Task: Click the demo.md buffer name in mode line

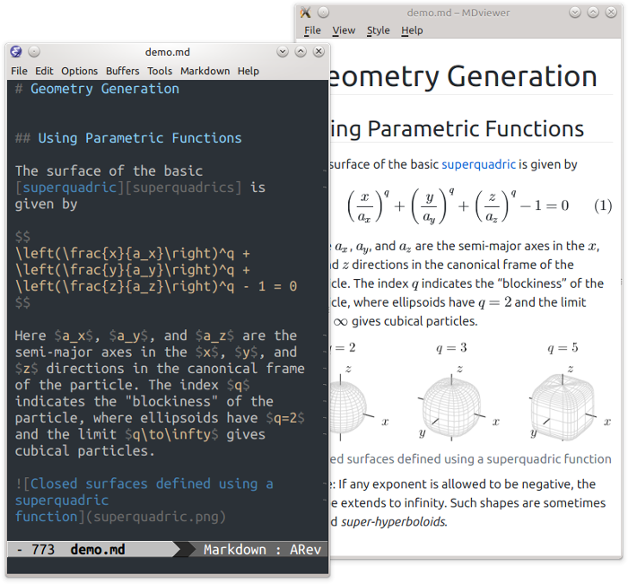Action: pyautogui.click(x=97, y=550)
